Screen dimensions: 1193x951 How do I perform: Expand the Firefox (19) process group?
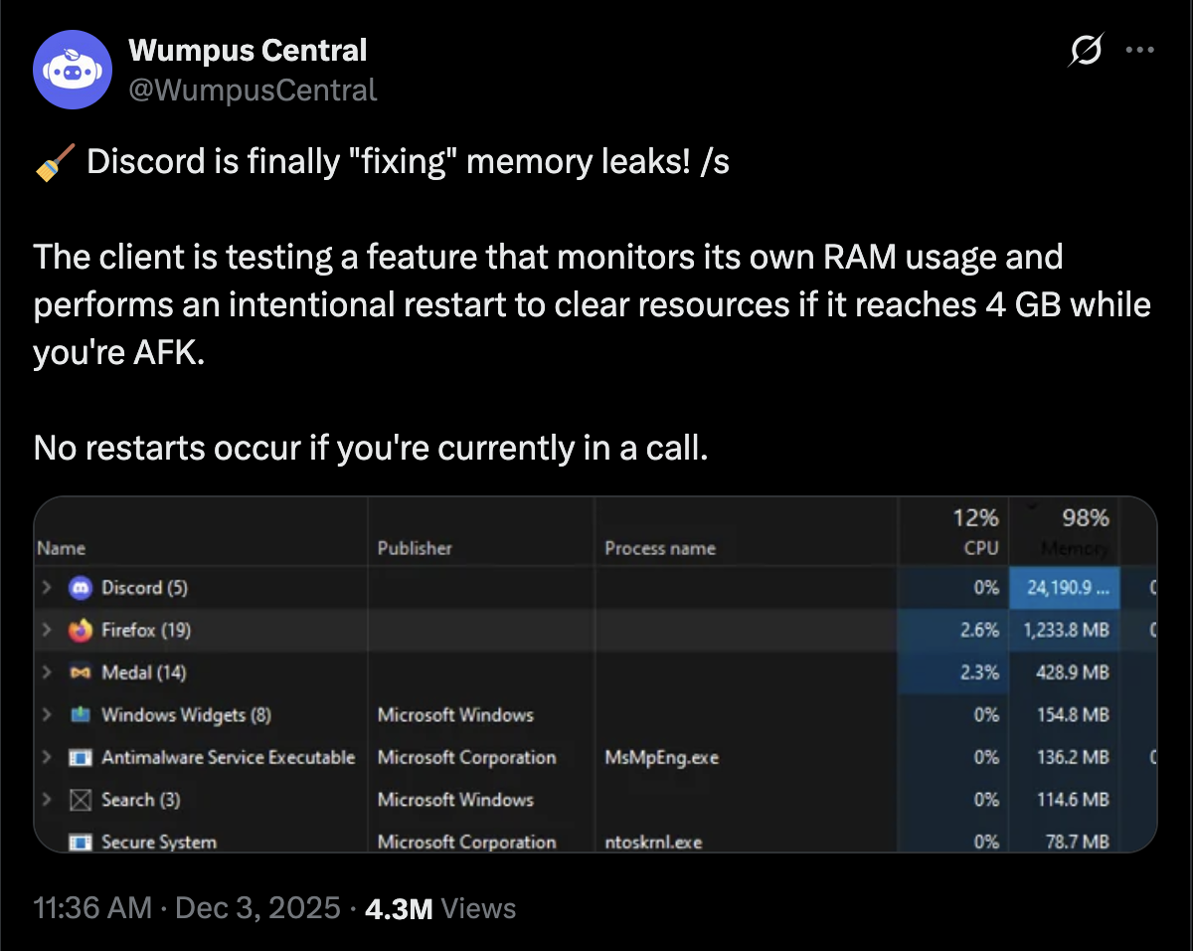click(x=46, y=631)
